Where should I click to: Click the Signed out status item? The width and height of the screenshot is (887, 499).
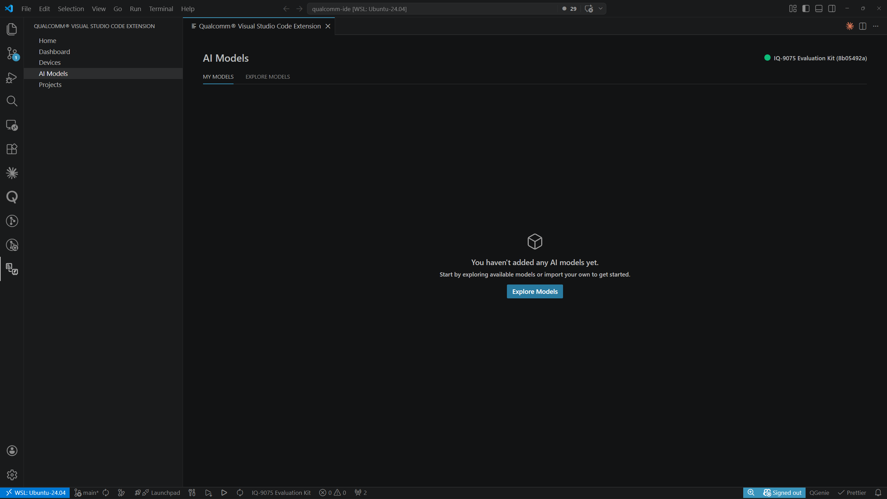(x=782, y=493)
